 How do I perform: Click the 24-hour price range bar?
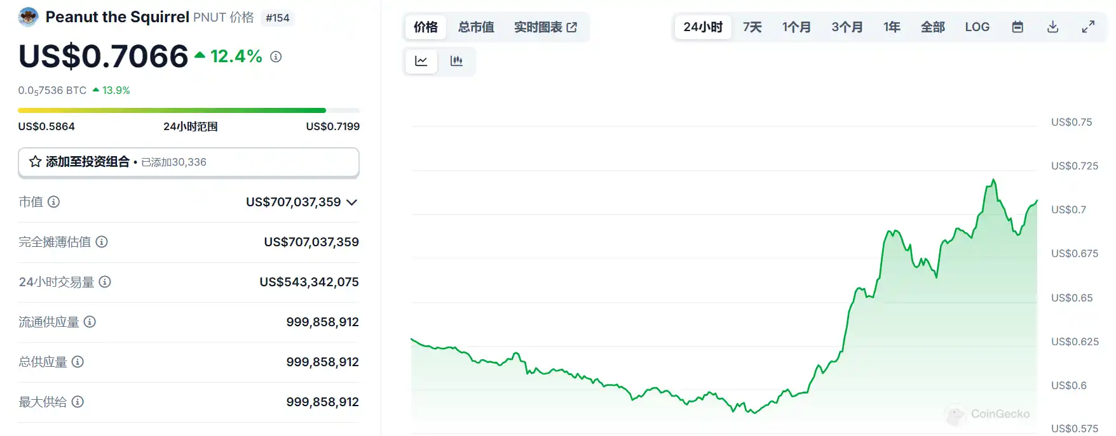(x=188, y=111)
